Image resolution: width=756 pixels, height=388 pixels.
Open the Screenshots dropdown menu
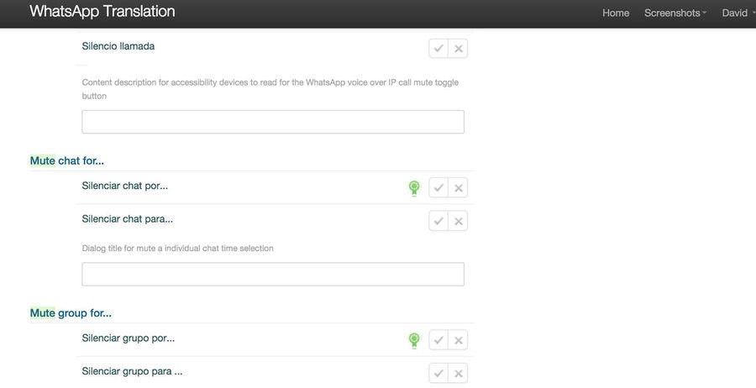coord(675,13)
